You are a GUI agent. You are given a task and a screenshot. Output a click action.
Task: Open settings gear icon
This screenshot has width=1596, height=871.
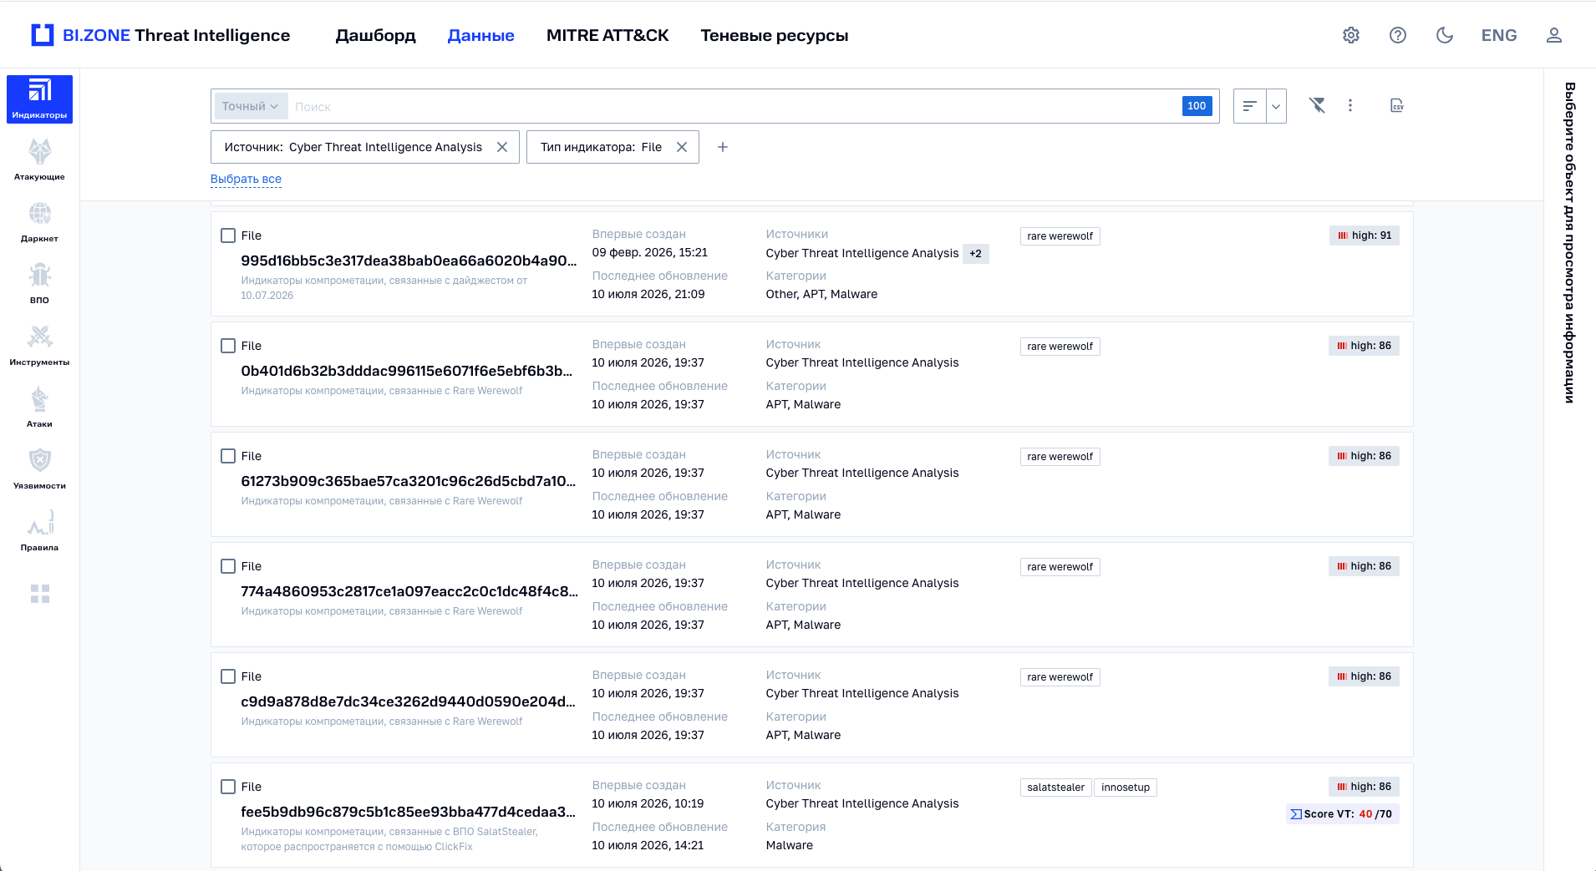[x=1351, y=35]
